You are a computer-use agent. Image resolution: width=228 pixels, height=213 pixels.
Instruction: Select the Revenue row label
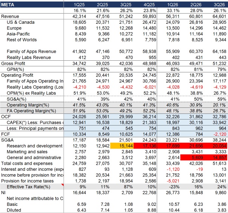pyautogui.click(x=10, y=16)
